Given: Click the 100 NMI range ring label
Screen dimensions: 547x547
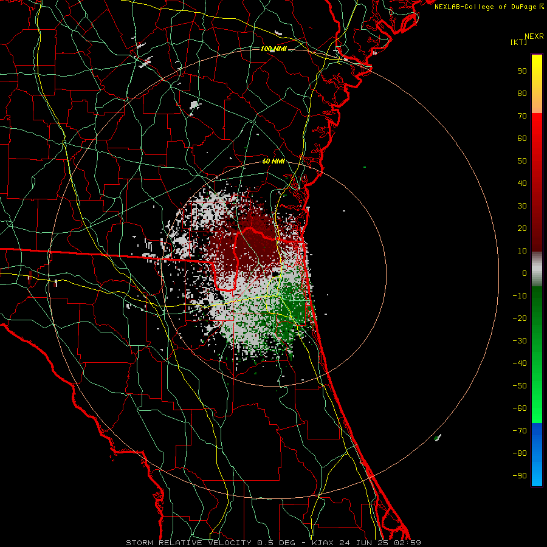Looking at the screenshot, I should pos(273,49).
